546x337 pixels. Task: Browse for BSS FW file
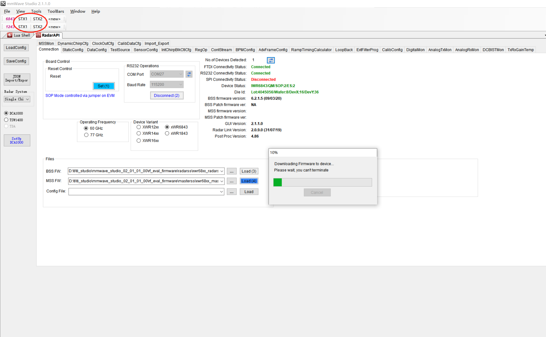coord(231,171)
